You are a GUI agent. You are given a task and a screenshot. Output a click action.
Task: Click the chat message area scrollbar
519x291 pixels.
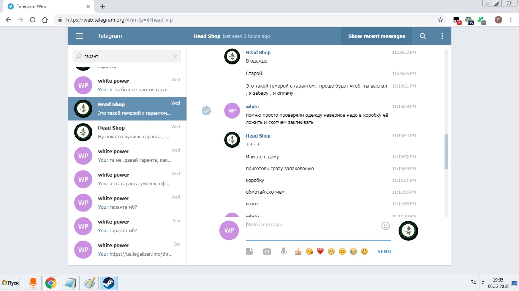click(446, 152)
